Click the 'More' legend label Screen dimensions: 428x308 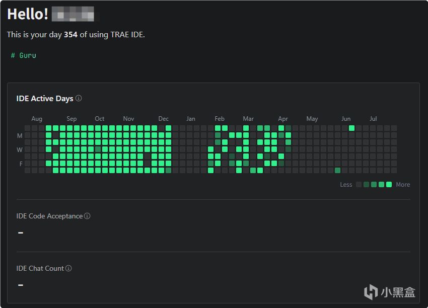[x=403, y=185]
